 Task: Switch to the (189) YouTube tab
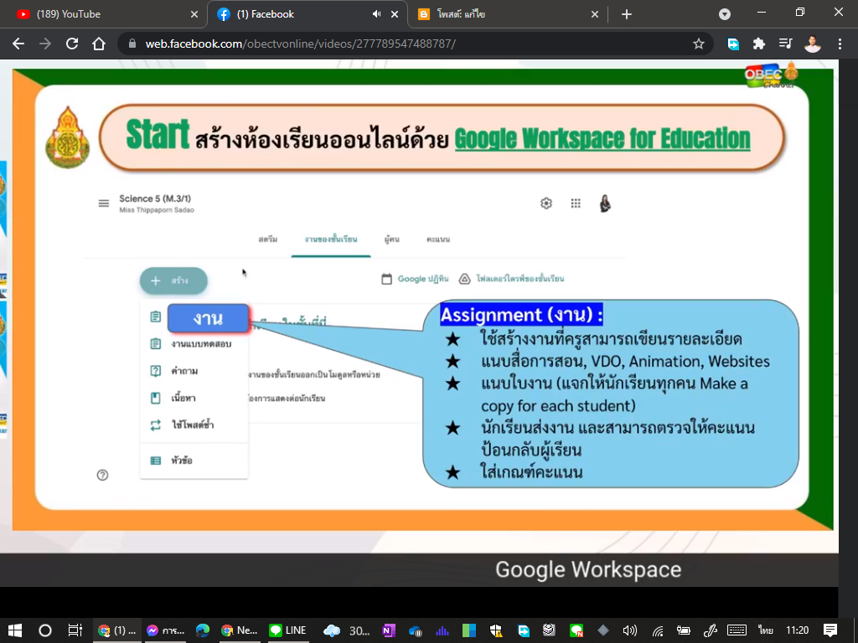(x=104, y=14)
